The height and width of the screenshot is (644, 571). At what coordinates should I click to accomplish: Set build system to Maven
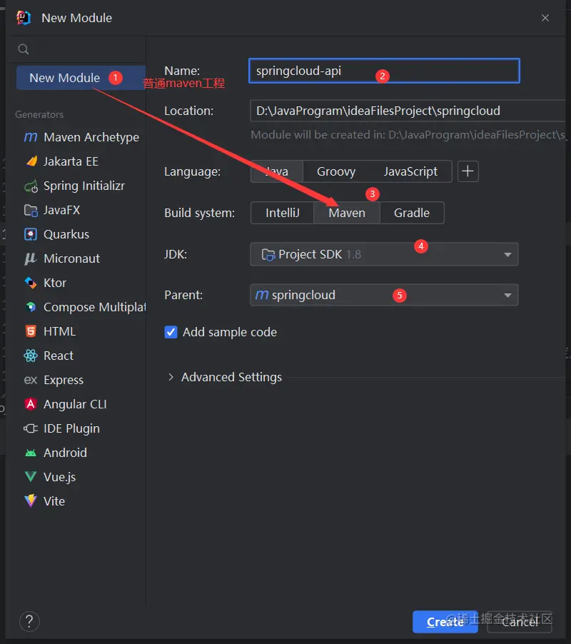347,213
